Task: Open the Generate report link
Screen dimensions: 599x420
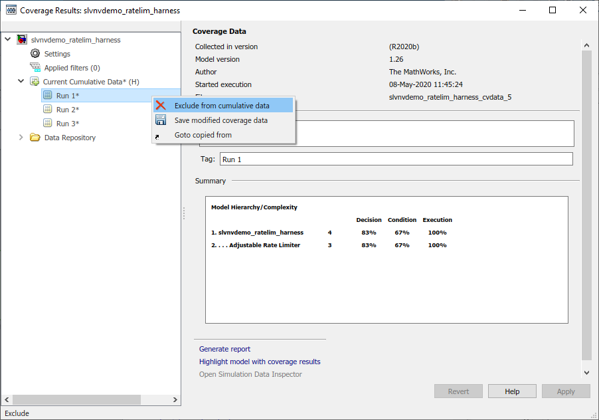Action: pos(224,349)
